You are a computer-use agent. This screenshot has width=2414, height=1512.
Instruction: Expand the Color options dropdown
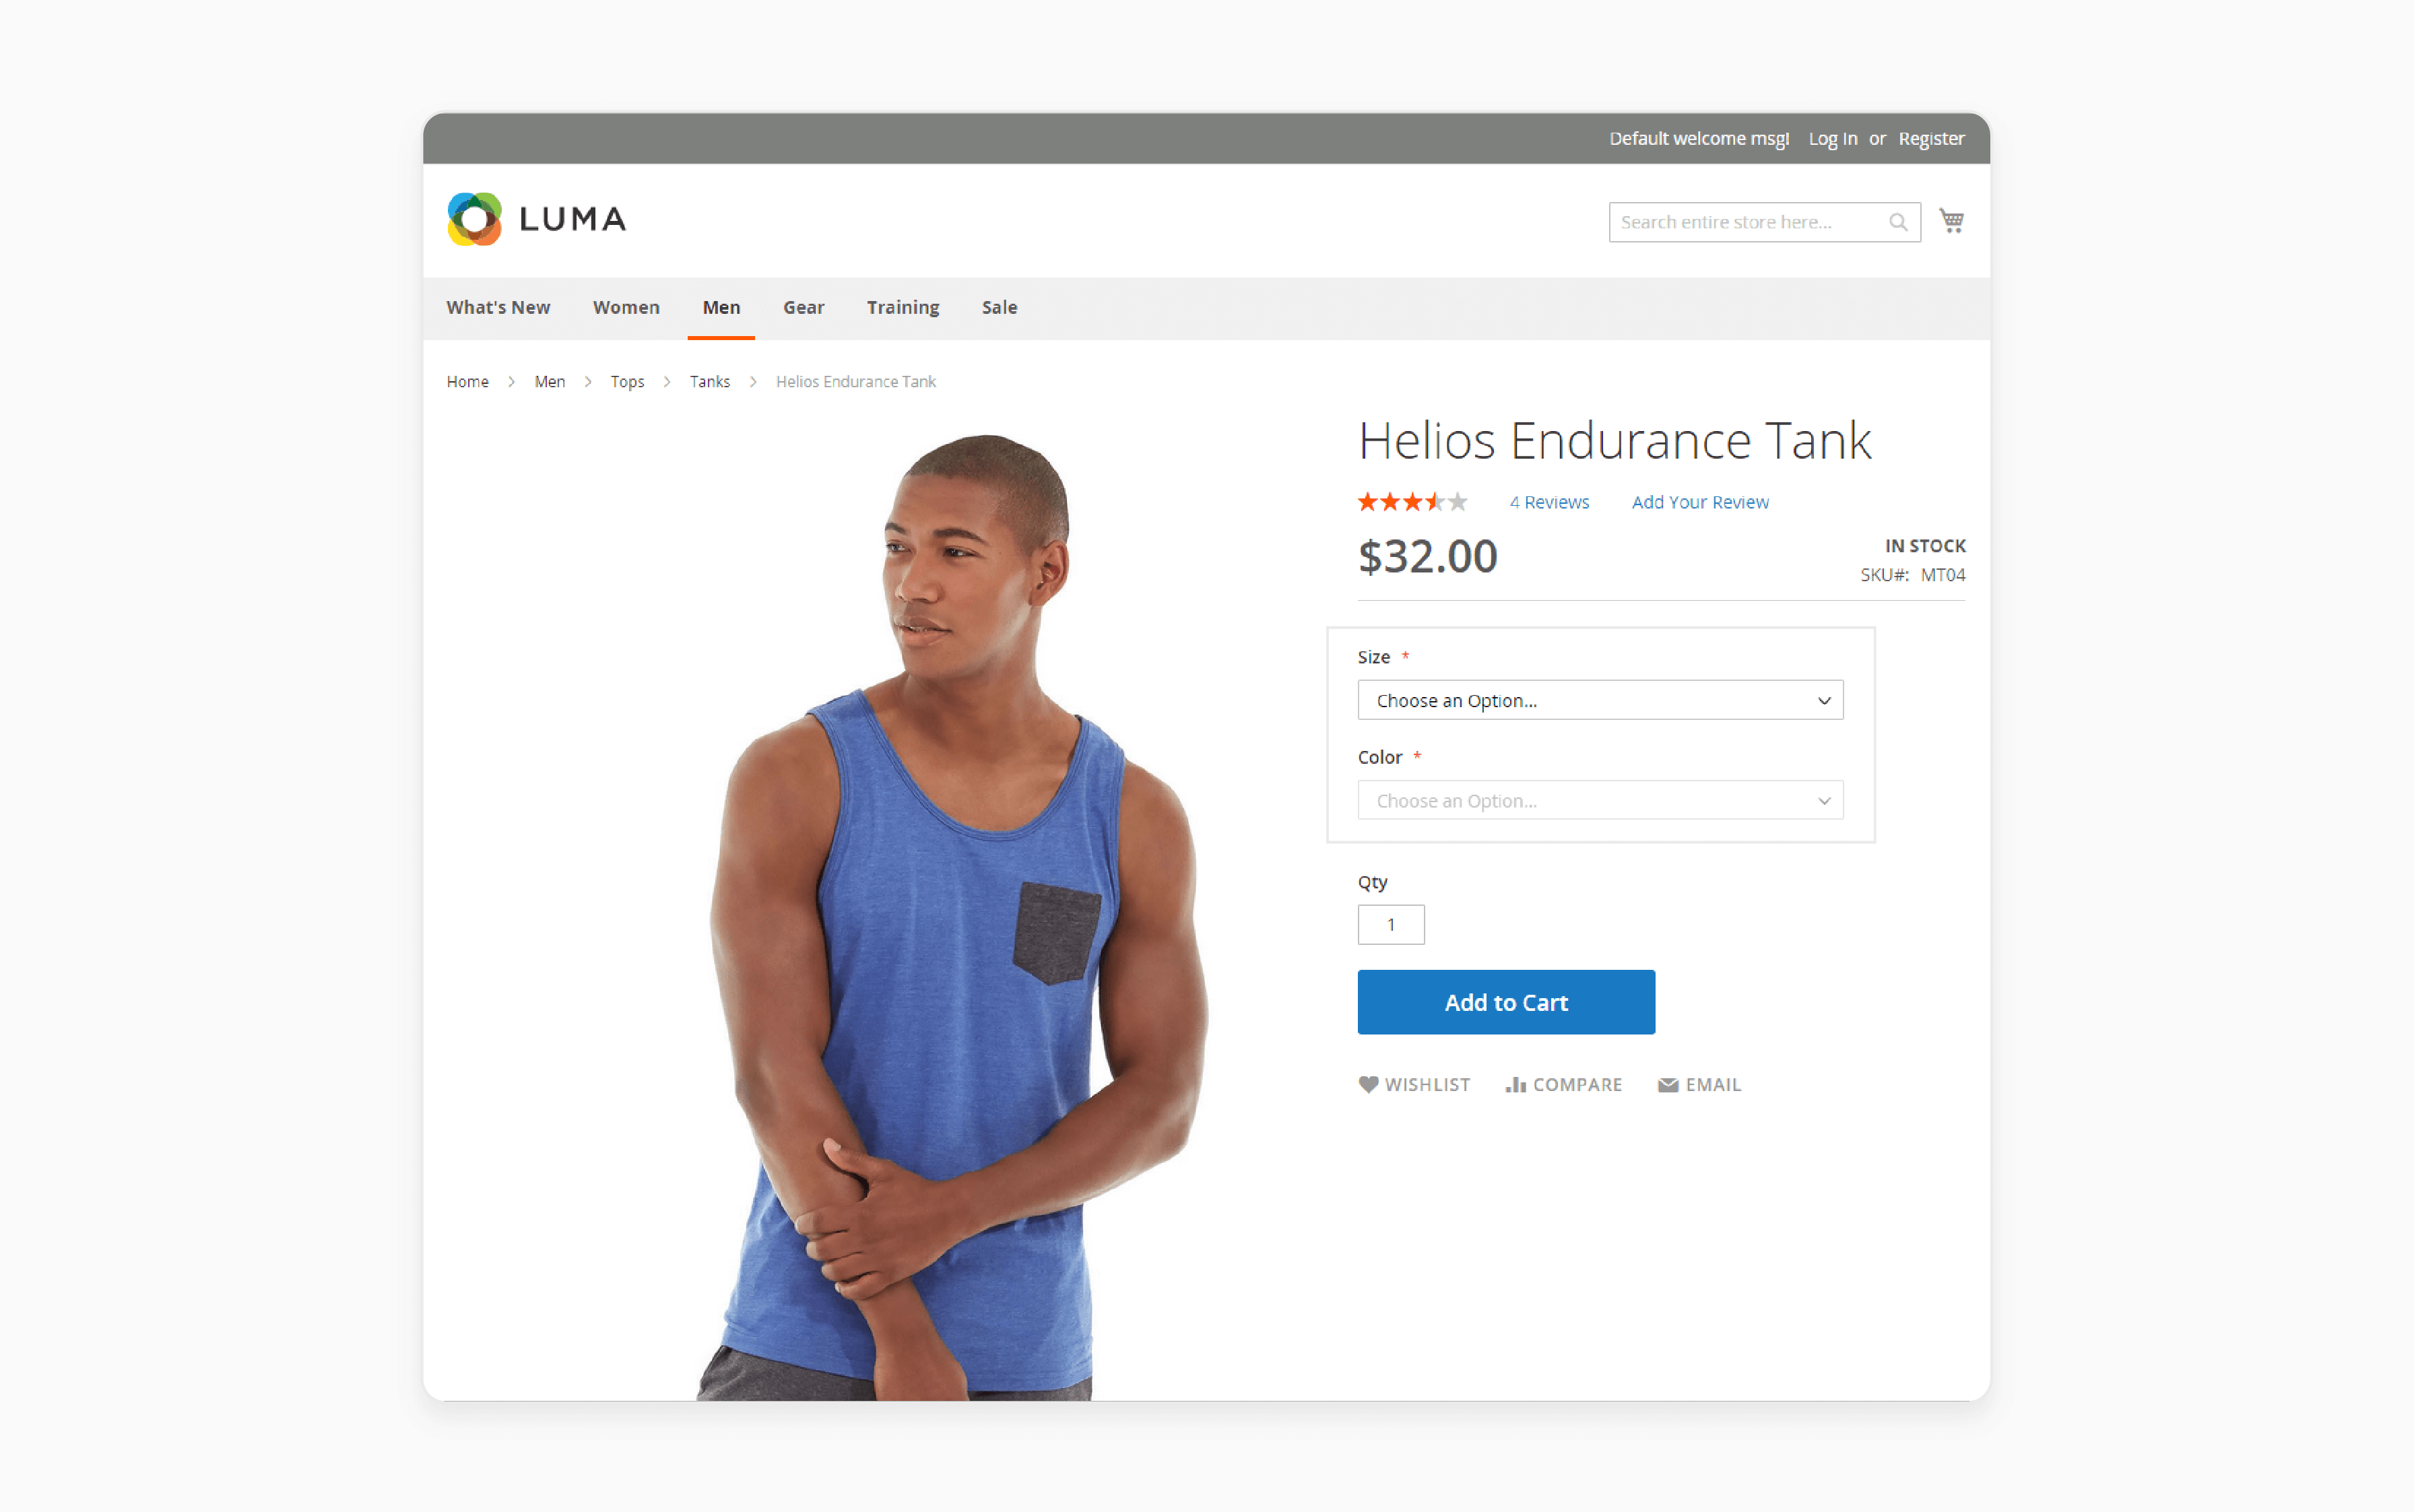[x=1597, y=799]
